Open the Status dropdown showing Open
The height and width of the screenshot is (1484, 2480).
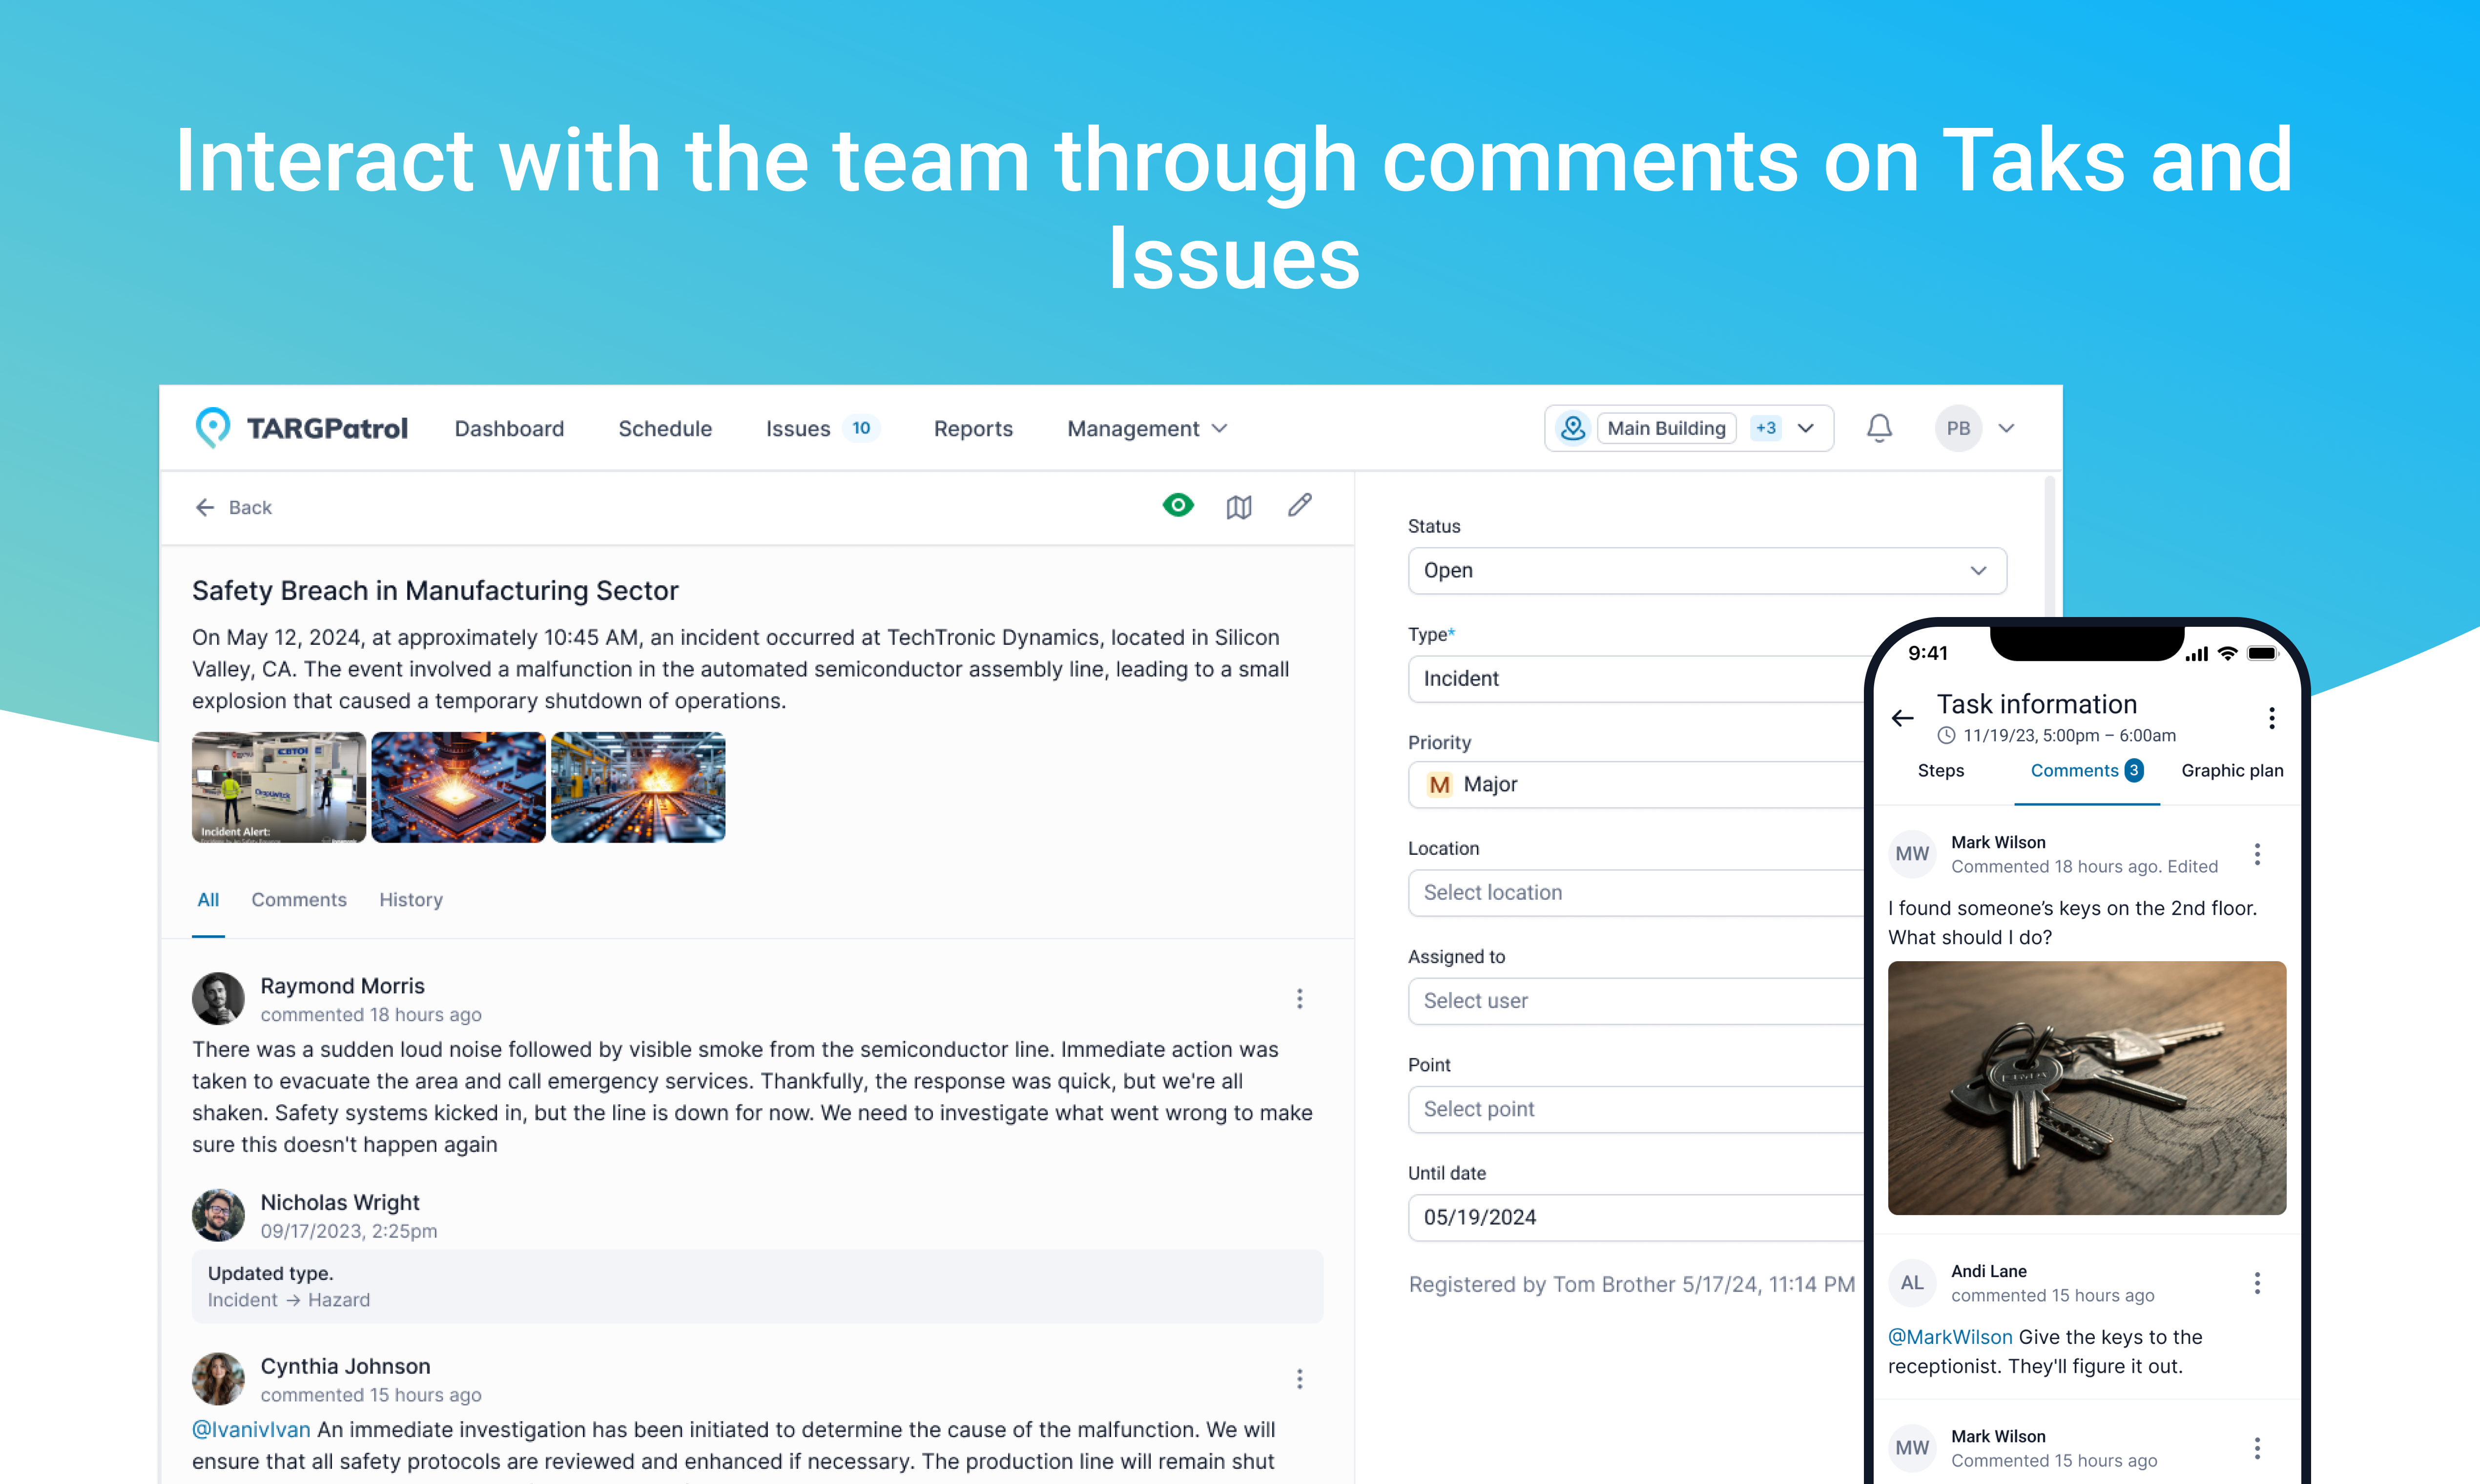pyautogui.click(x=1707, y=570)
